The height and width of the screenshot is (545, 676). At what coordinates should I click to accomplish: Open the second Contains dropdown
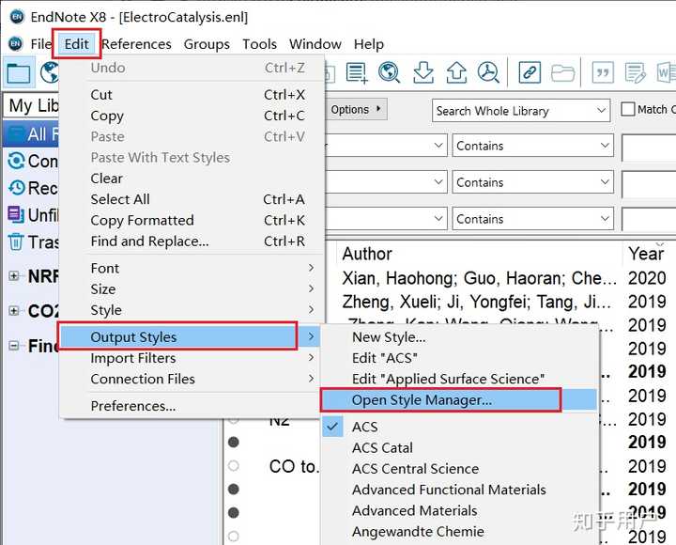point(533,182)
